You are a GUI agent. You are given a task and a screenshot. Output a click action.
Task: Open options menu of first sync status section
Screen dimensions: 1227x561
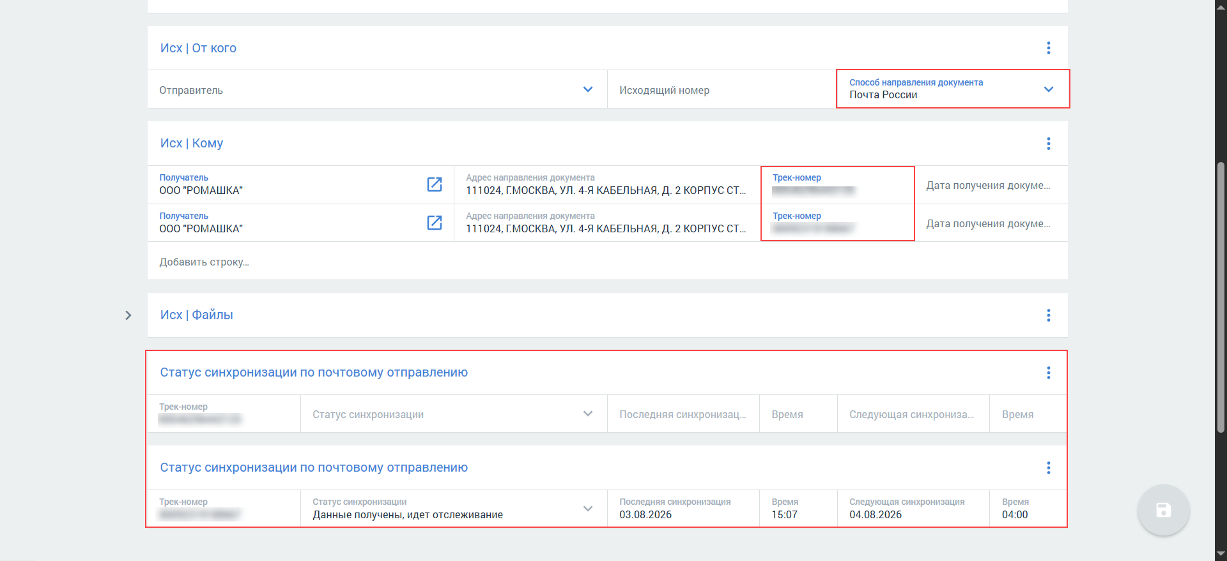point(1048,373)
